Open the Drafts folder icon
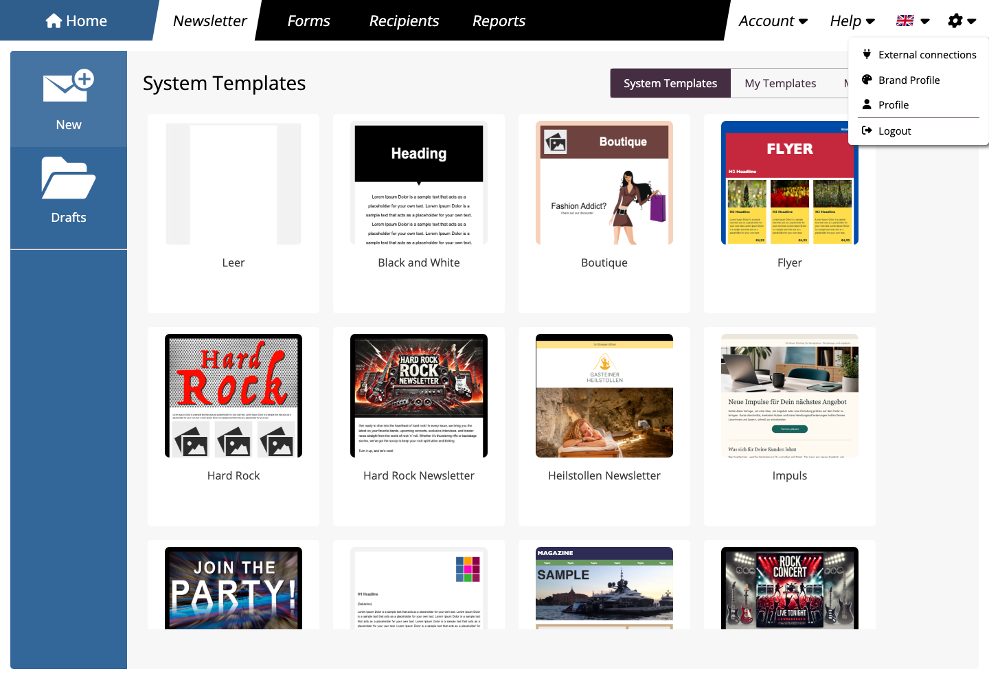 69,178
